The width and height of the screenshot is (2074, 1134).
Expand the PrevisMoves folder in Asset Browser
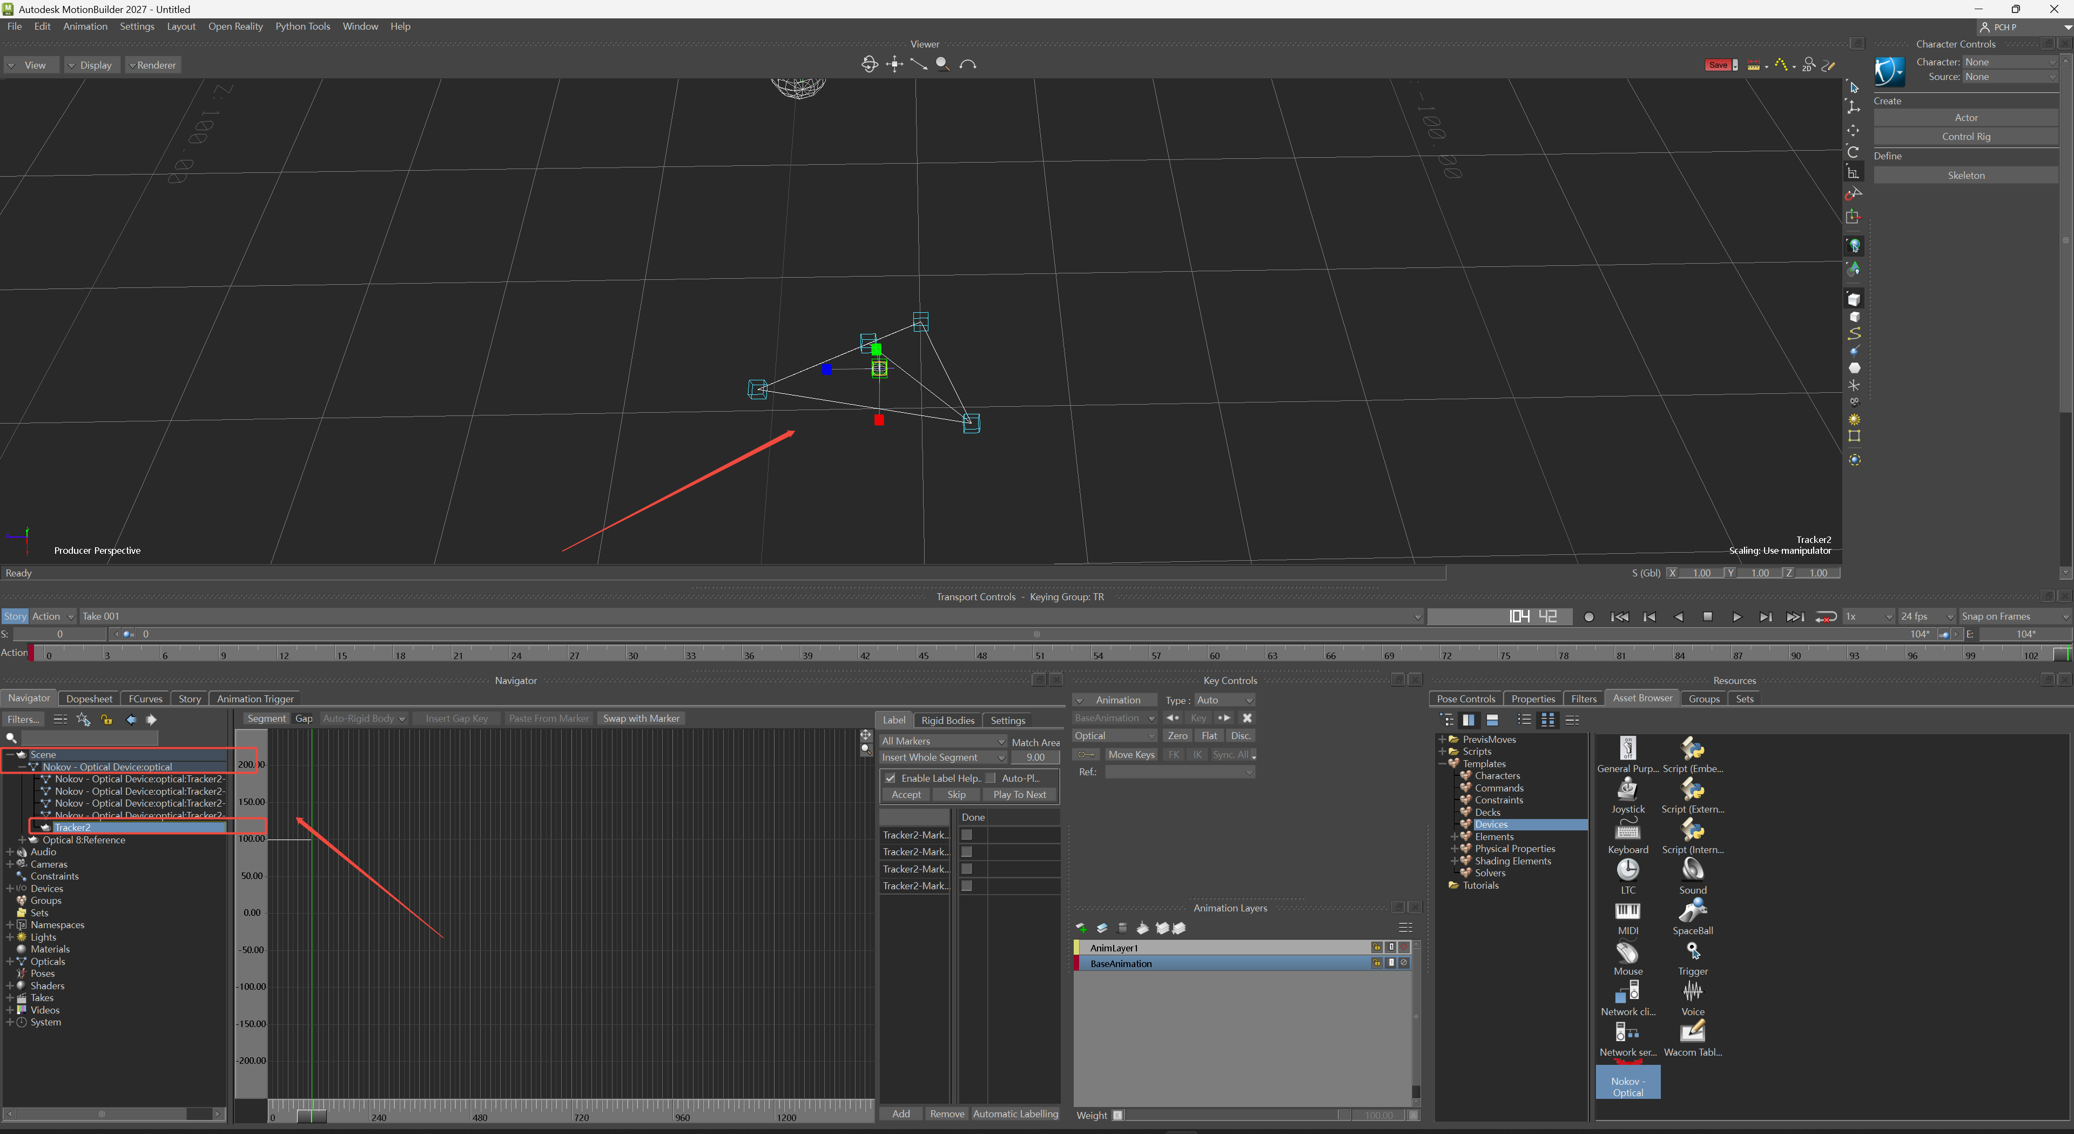1442,740
